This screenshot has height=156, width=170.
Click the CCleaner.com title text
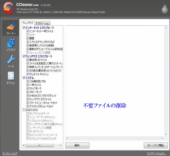[x=27, y=5]
